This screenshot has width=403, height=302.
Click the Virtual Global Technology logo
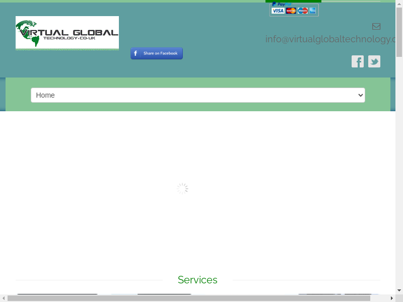pyautogui.click(x=67, y=33)
